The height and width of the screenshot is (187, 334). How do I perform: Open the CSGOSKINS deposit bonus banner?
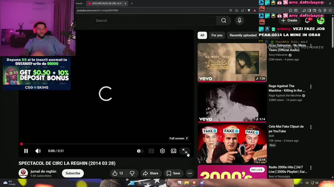point(37,74)
